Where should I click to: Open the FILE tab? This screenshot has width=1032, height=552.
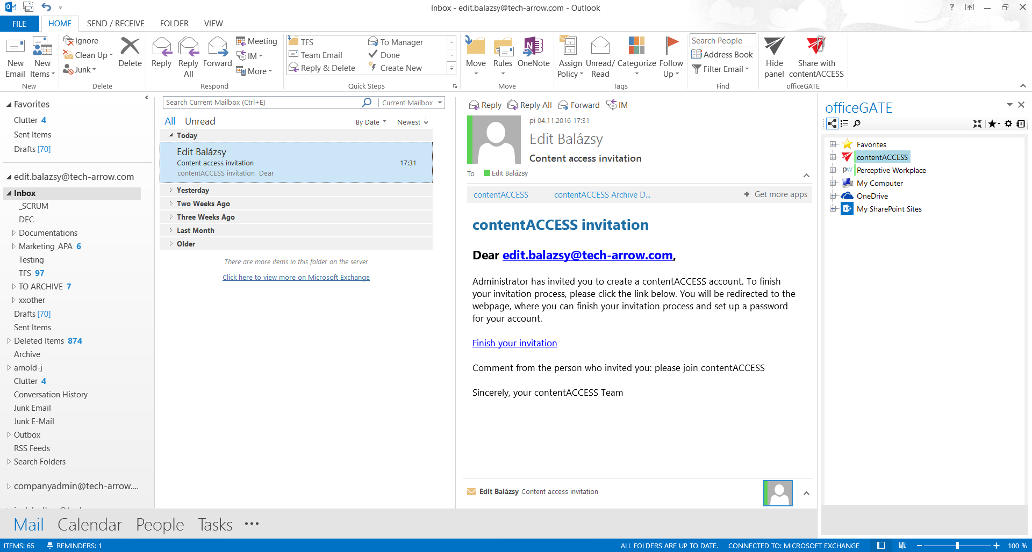[19, 24]
